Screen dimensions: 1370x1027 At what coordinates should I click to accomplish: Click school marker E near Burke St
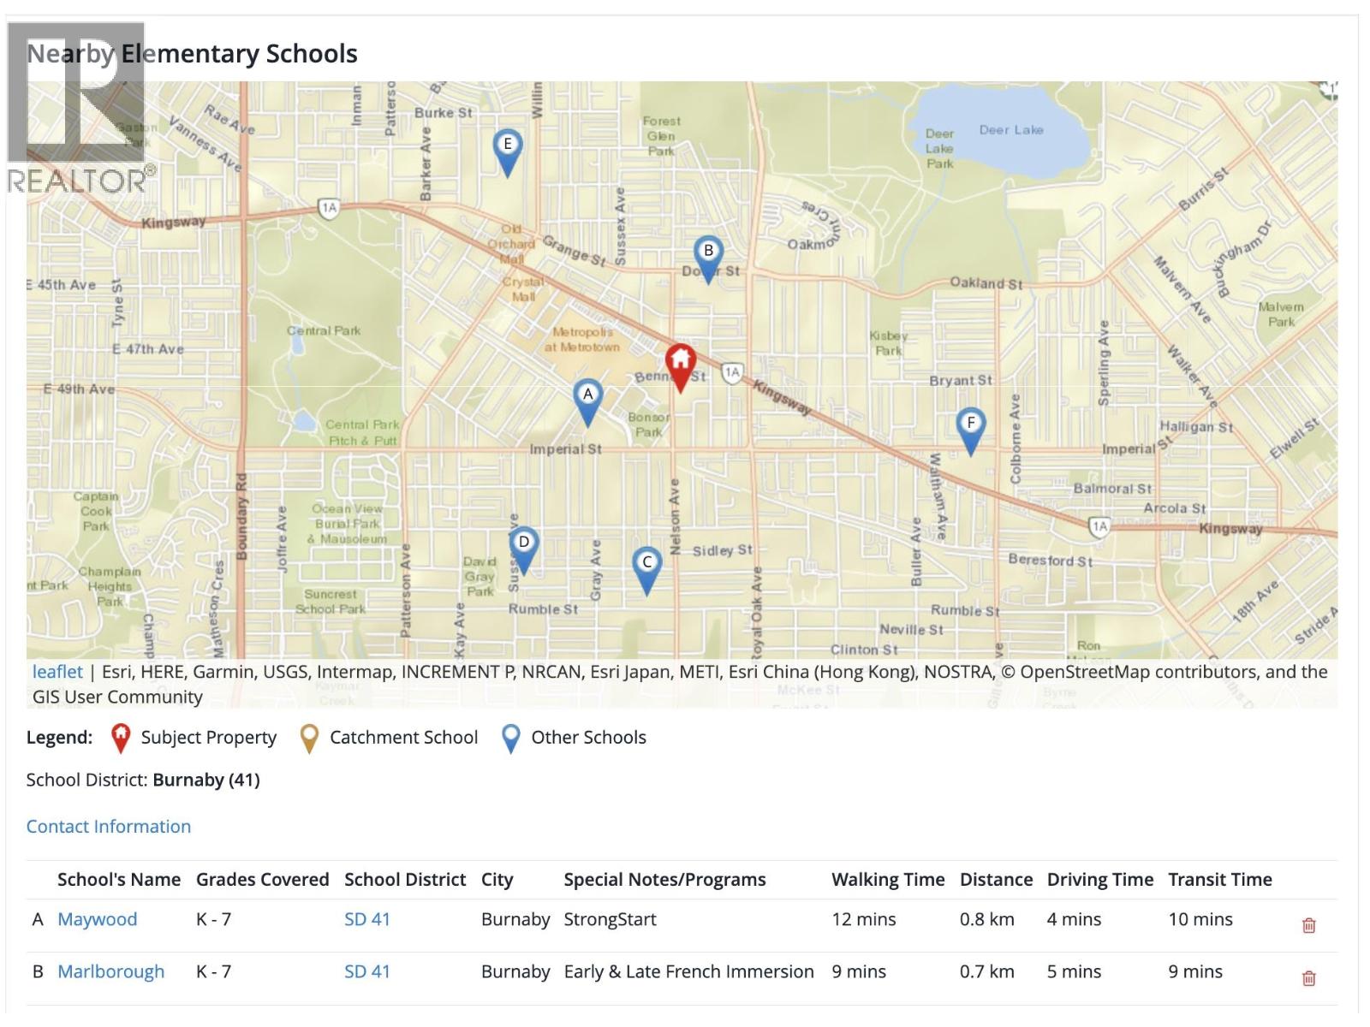pyautogui.click(x=507, y=149)
